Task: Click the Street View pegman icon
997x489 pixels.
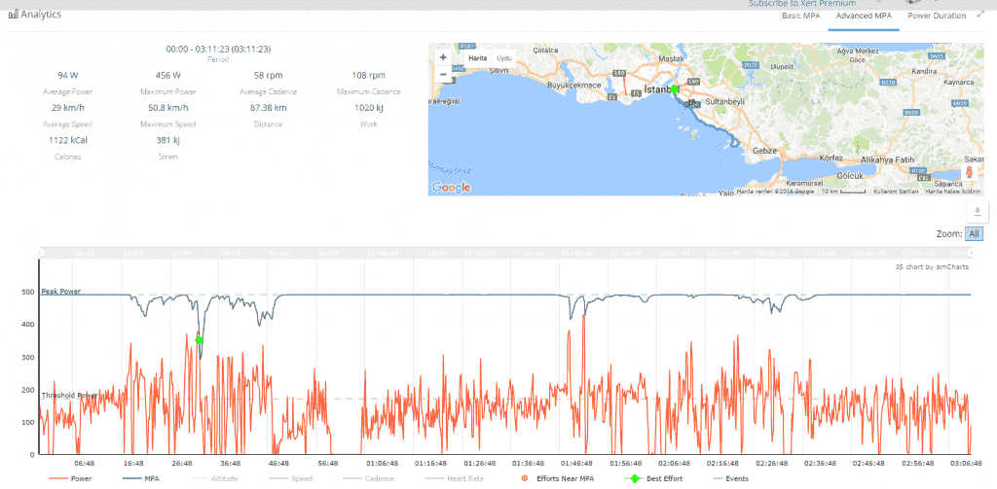Action: coord(969,173)
